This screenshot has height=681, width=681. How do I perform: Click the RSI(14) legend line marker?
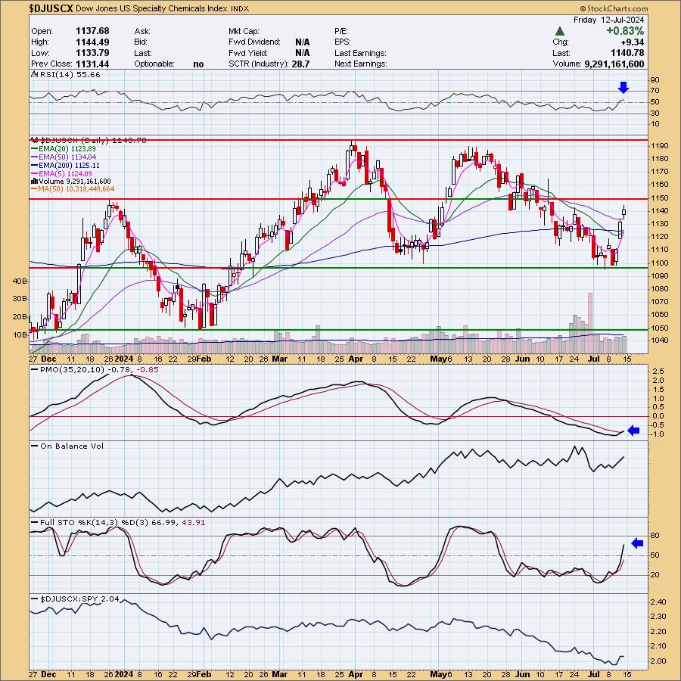pyautogui.click(x=35, y=75)
